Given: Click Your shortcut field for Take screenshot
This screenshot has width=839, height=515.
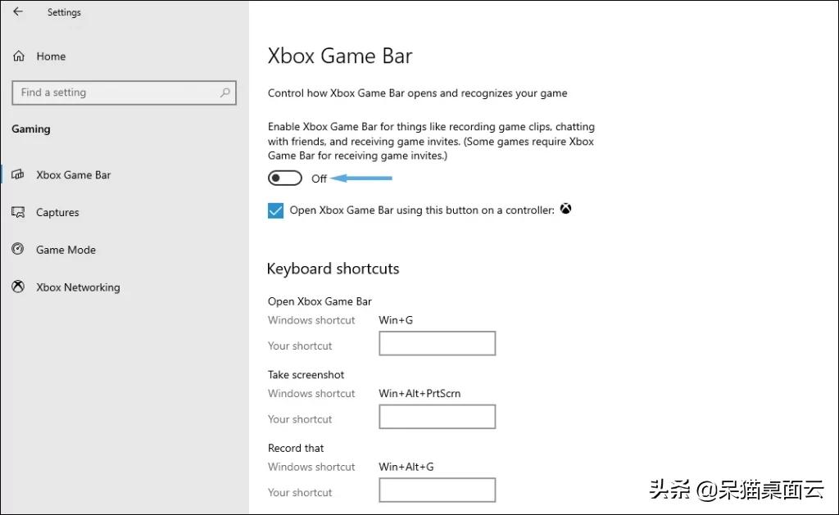Looking at the screenshot, I should [x=438, y=417].
